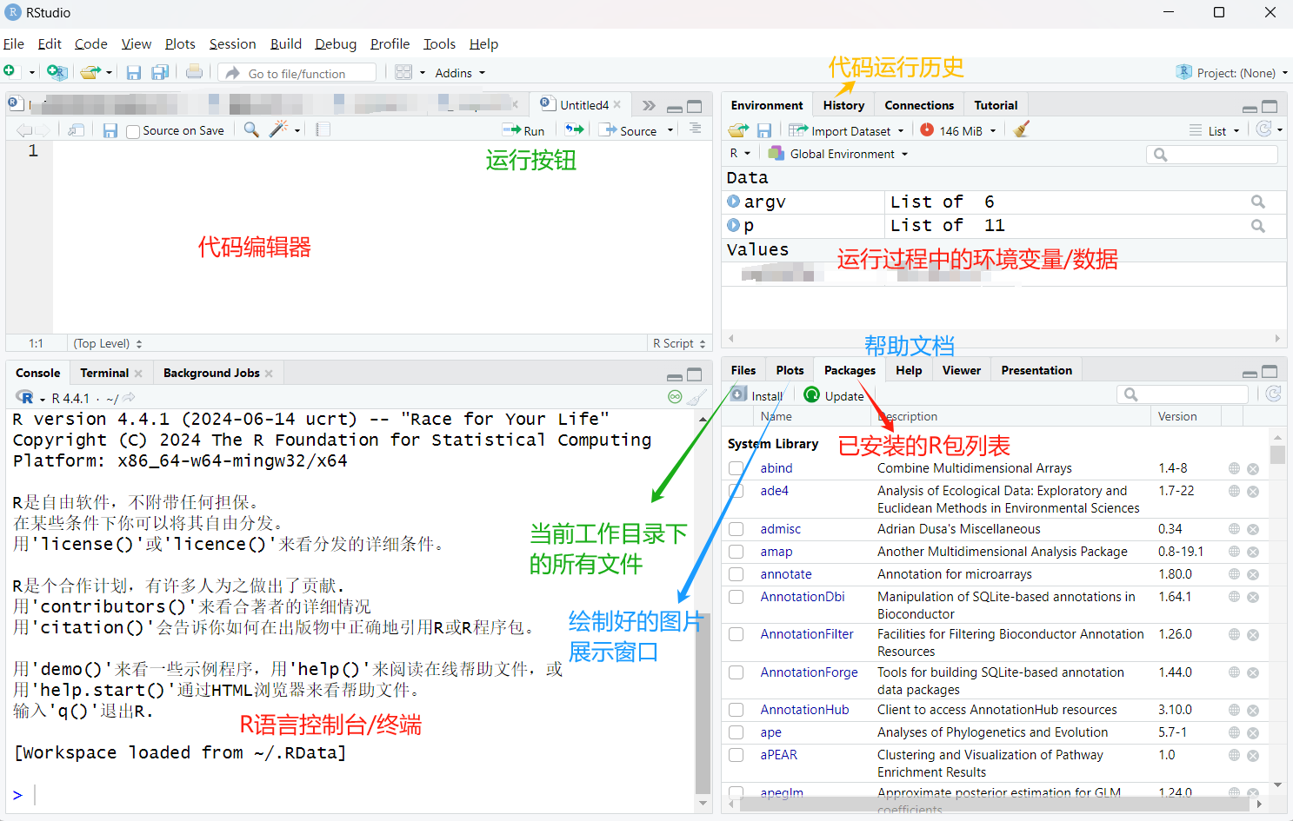Open the AnnotationHub package link
Screen dimensions: 1293x821
click(804, 710)
